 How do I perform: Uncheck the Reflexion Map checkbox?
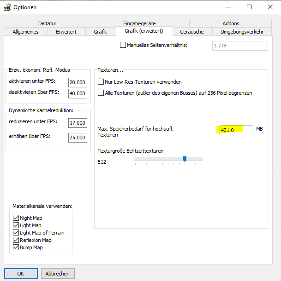point(16,240)
